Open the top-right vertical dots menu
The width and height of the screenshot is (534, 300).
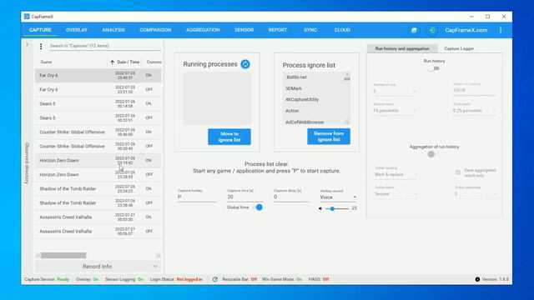click(501, 30)
